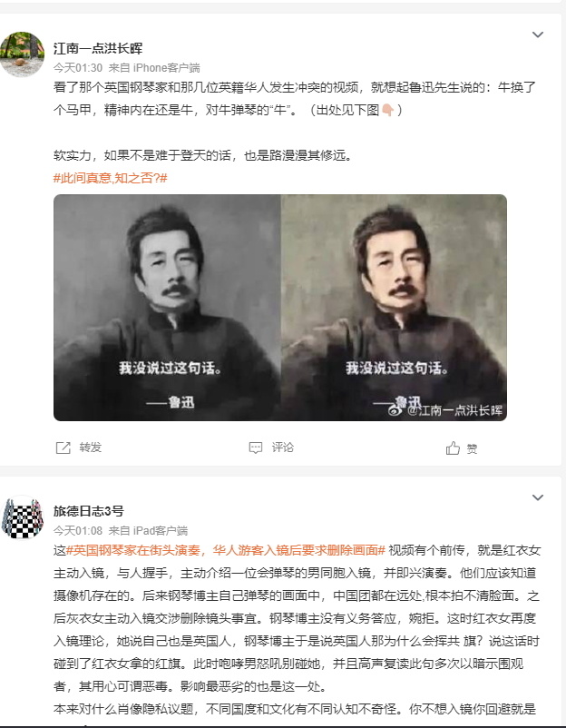Click timestamp 今天01:30

[78, 68]
